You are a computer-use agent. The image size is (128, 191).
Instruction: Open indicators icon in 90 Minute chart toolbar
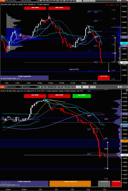(67, 87)
